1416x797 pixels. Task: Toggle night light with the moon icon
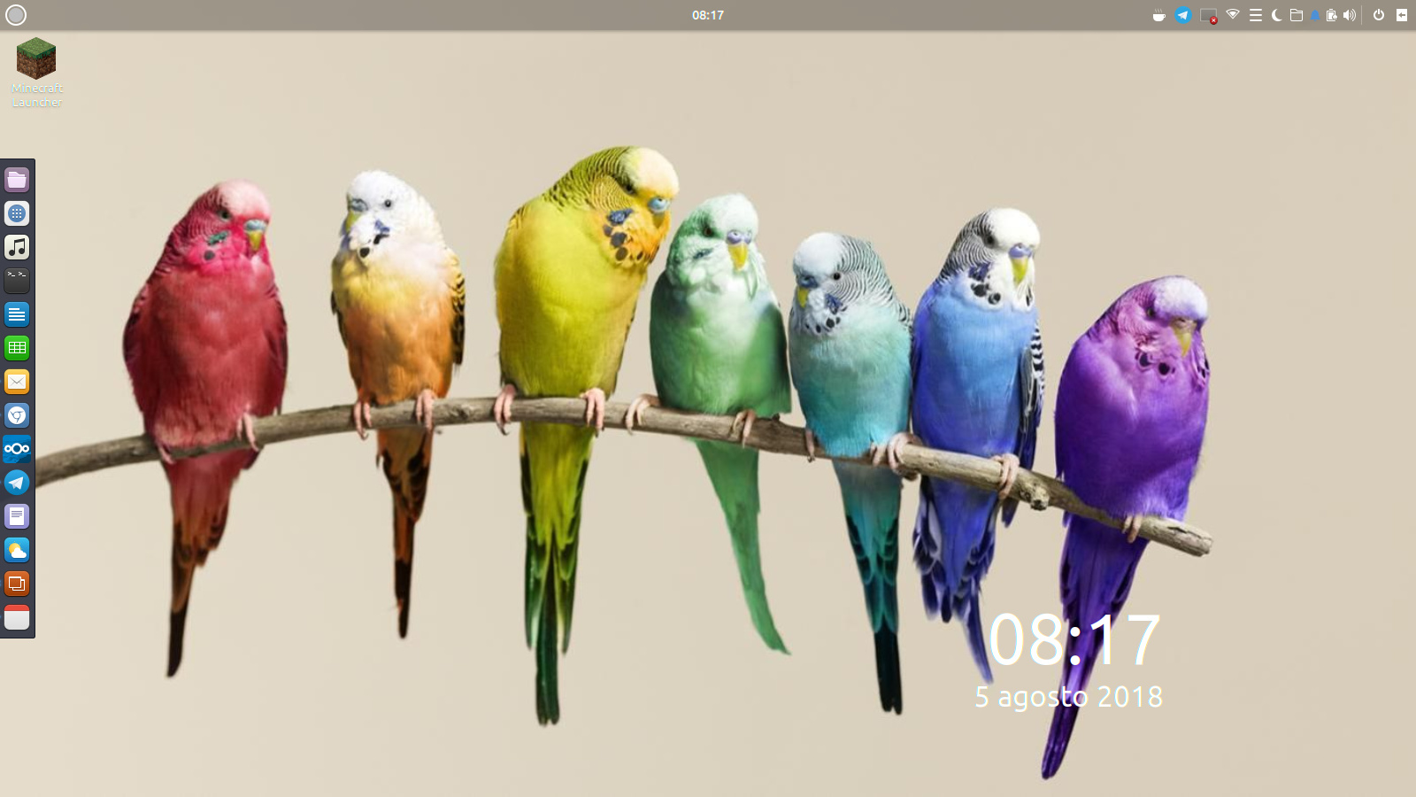pyautogui.click(x=1277, y=15)
